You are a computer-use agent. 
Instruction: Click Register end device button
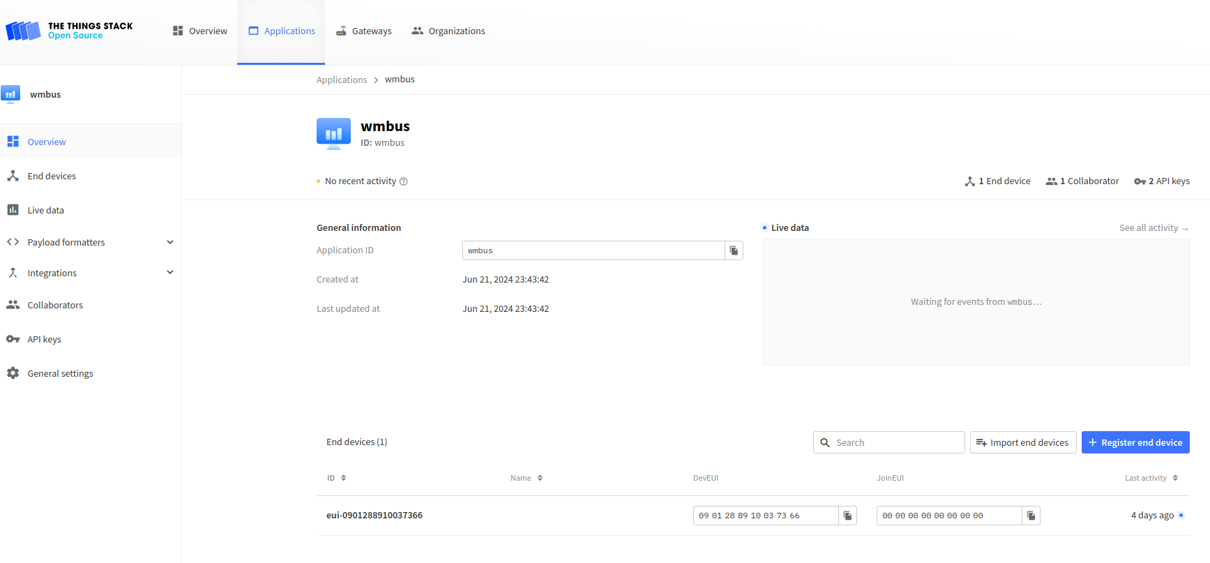(1135, 442)
